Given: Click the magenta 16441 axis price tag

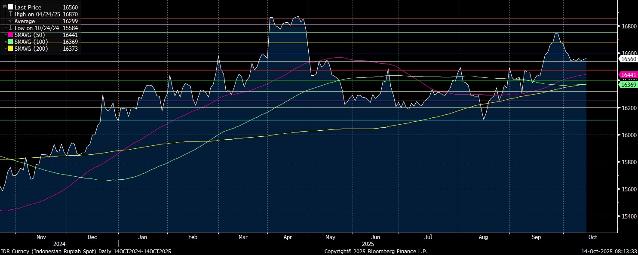Looking at the screenshot, I should (x=627, y=75).
